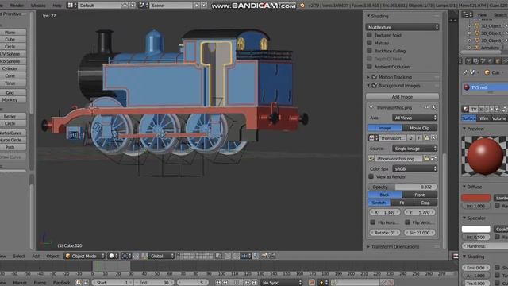
Task: Enable the Matcap checkbox
Action: click(369, 43)
